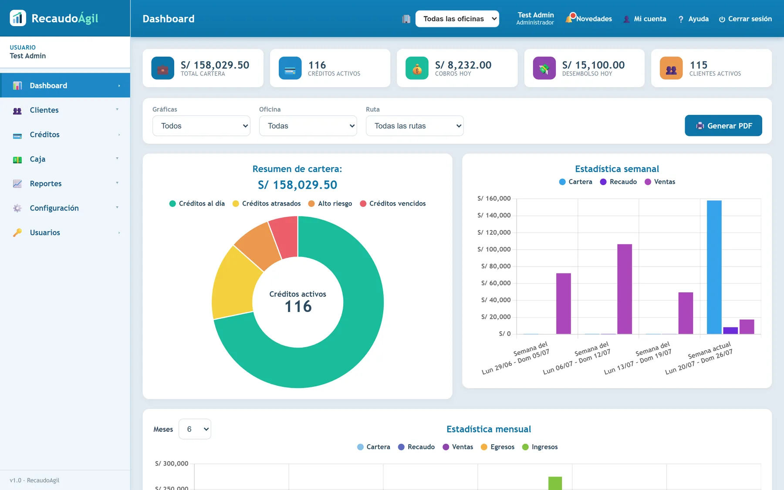The width and height of the screenshot is (784, 490).
Task: Click the Novedades link
Action: pyautogui.click(x=588, y=19)
